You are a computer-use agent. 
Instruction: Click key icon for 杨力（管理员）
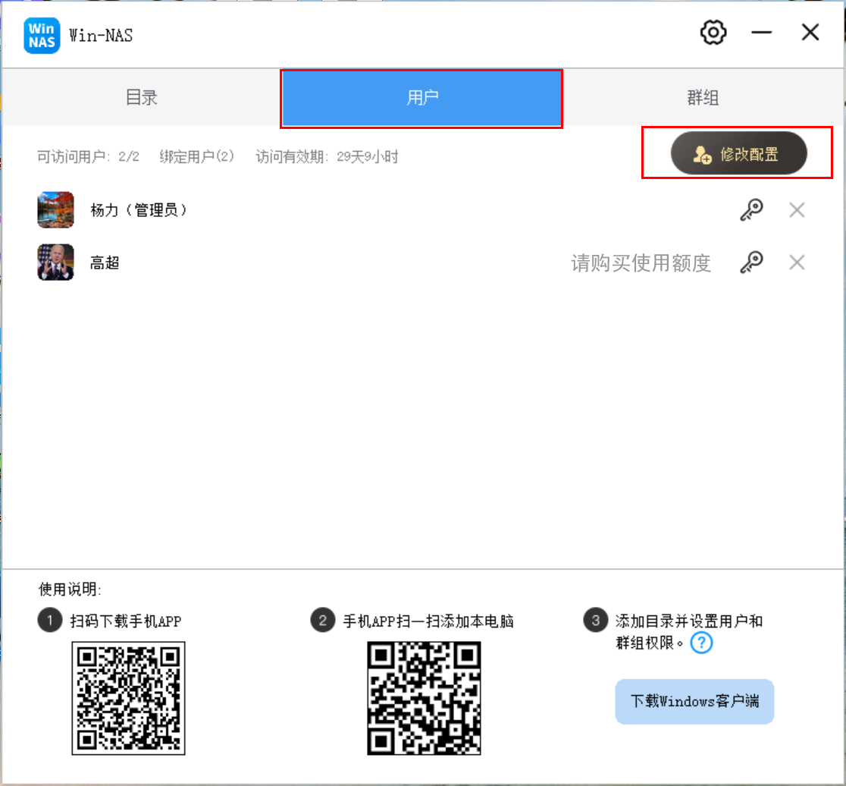751,210
